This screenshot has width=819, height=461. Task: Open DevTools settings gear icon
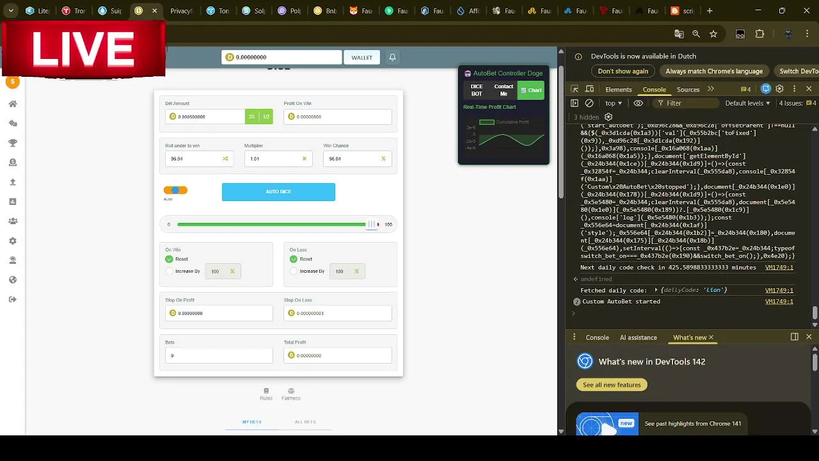coord(779,89)
